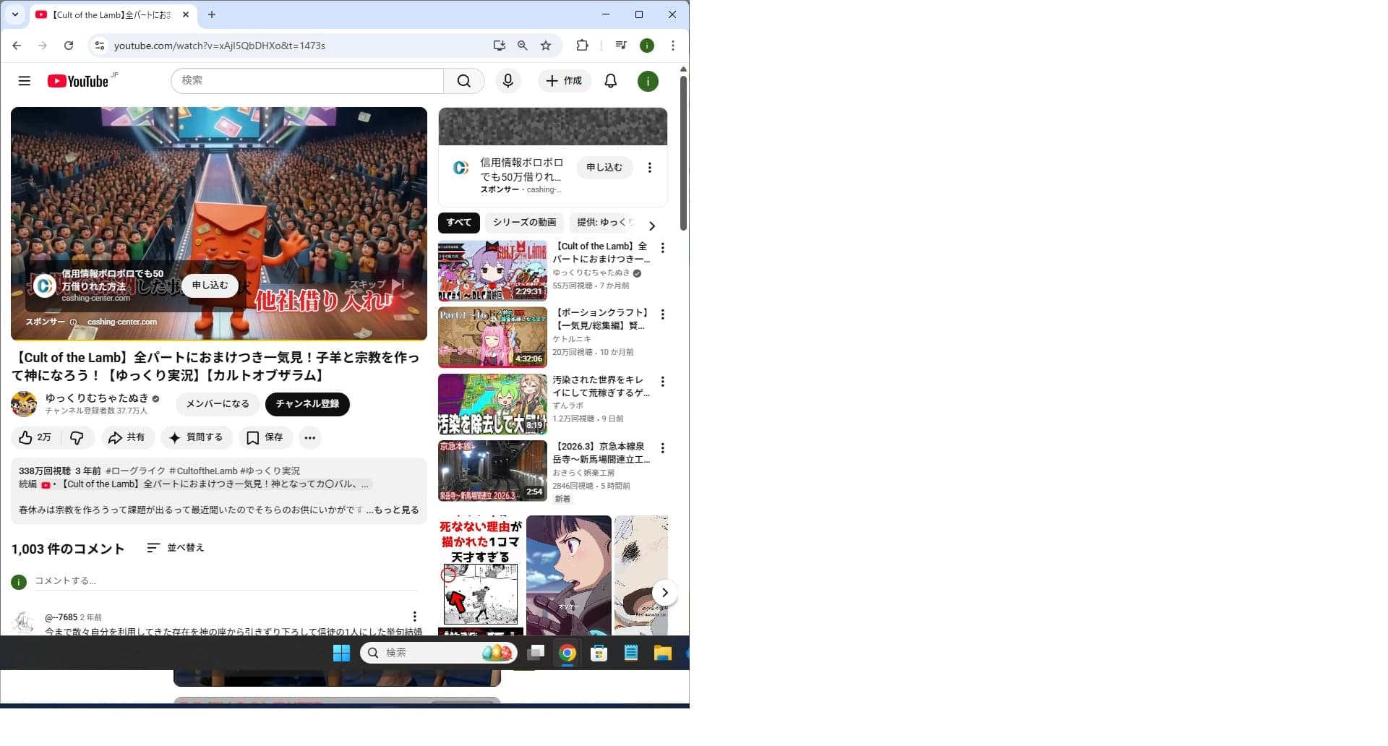This screenshot has height=746, width=1388.
Task: Open the Chrome extensions puzzle icon
Action: (x=582, y=46)
